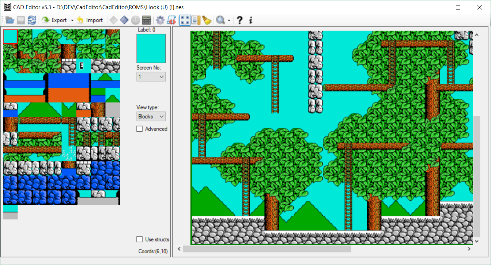Click the Import button
491x265 pixels.
90,20
